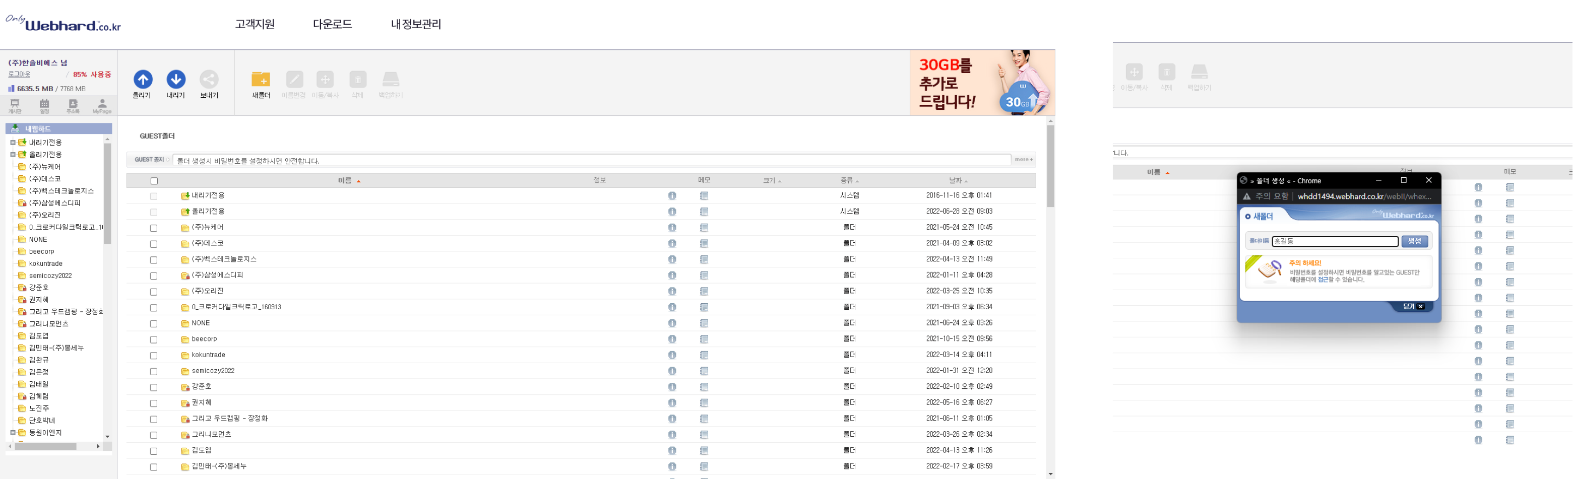Image resolution: width=1573 pixels, height=479 pixels.
Task: Sort list by 날짜 column
Action: click(958, 181)
